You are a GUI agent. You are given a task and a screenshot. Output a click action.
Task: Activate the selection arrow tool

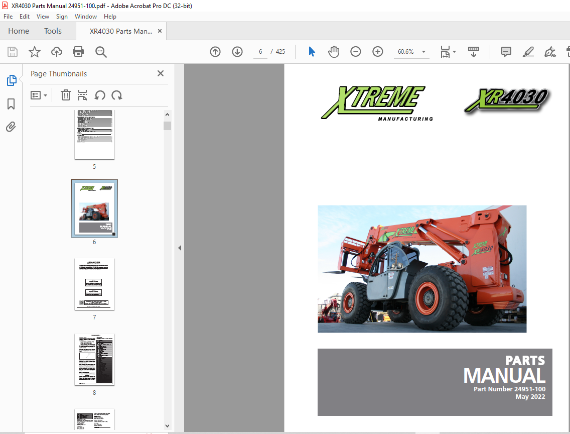tap(312, 52)
